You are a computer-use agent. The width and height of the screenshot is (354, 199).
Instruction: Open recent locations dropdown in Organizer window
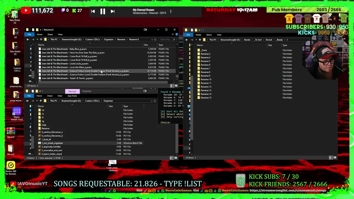point(37,101)
